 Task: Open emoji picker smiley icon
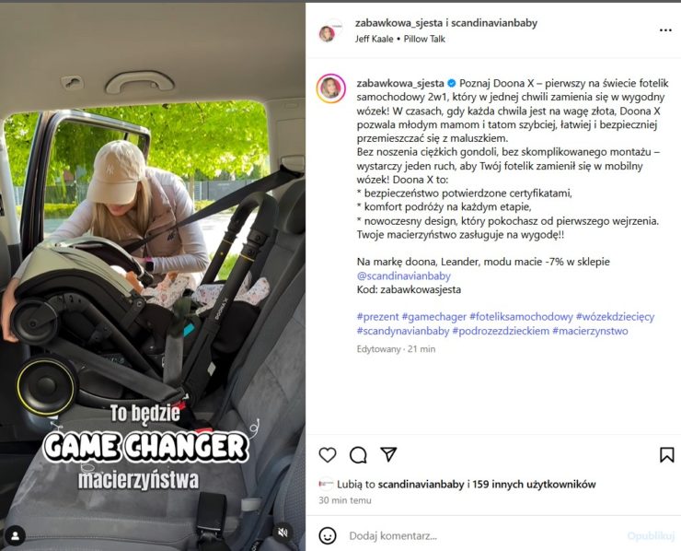pos(328,535)
